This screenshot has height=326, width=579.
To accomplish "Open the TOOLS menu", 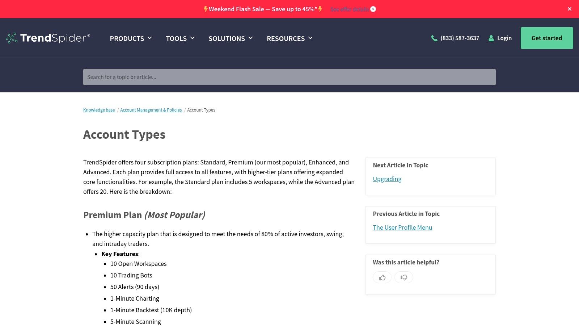I will coord(176,38).
